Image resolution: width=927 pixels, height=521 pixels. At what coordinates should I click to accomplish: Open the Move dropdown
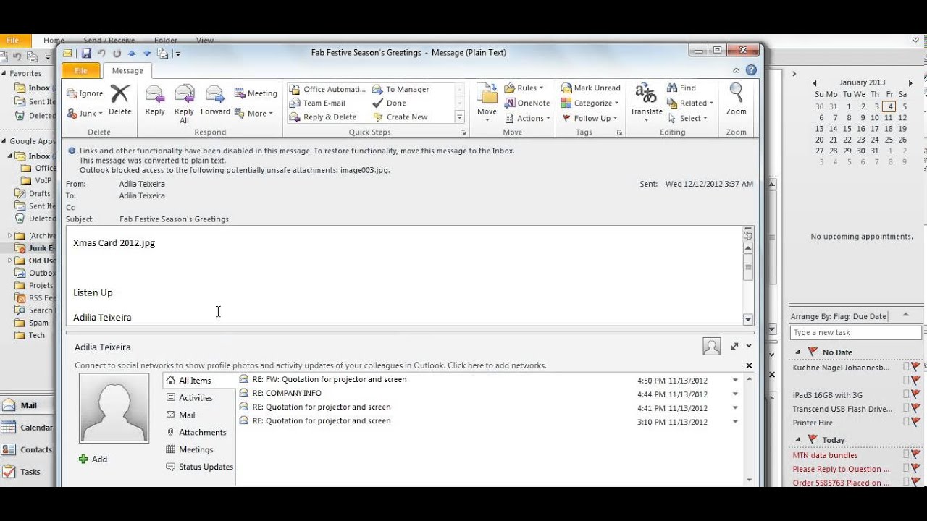(487, 101)
